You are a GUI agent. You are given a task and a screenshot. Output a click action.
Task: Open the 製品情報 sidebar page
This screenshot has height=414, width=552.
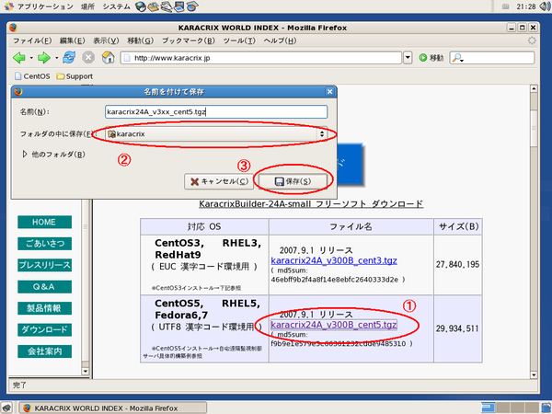[x=45, y=308]
